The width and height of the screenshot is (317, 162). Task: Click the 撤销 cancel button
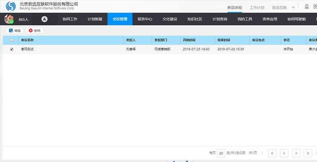[x=34, y=30]
